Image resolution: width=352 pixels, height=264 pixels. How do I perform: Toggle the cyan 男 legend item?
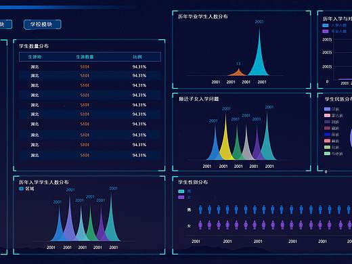[x=184, y=192]
